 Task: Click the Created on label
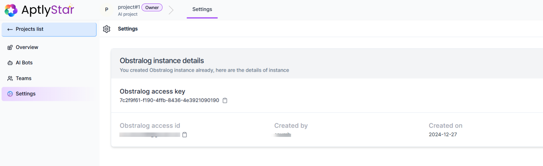(445, 125)
